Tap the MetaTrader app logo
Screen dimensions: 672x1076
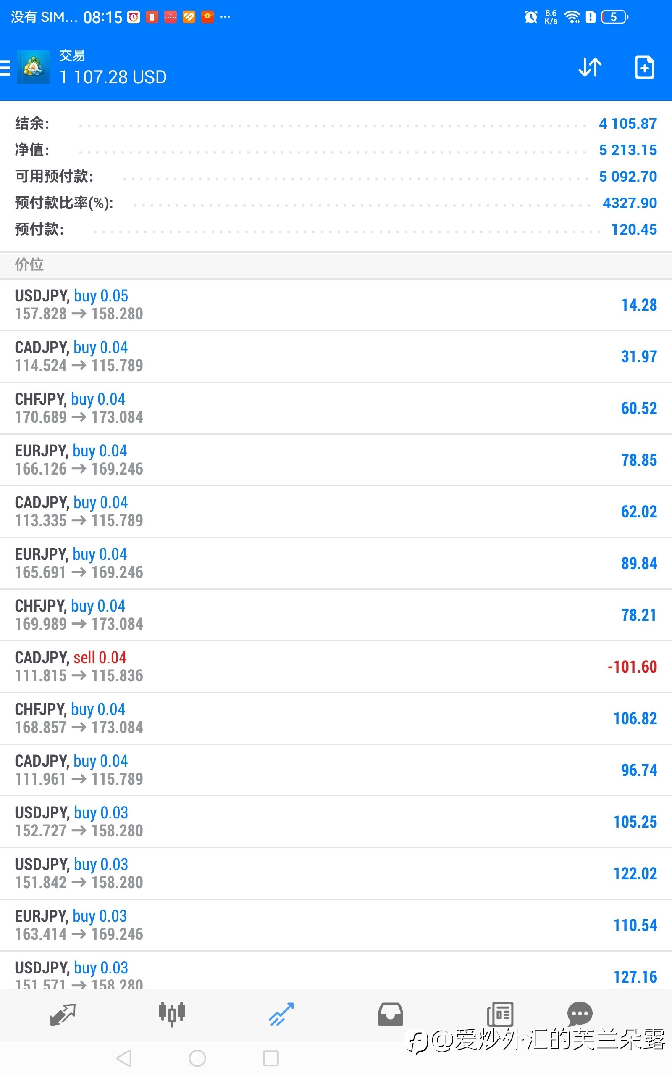(33, 68)
